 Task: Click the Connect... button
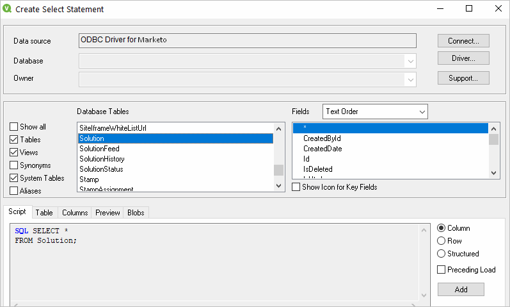click(463, 41)
